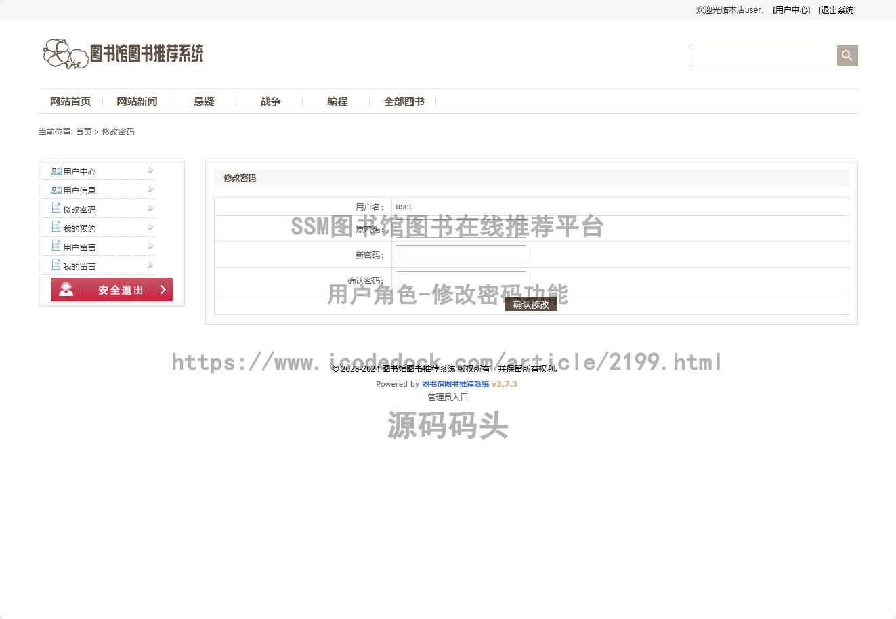This screenshot has height=619, width=896.
Task: Open the 网站新闻 navigation item
Action: 137,102
